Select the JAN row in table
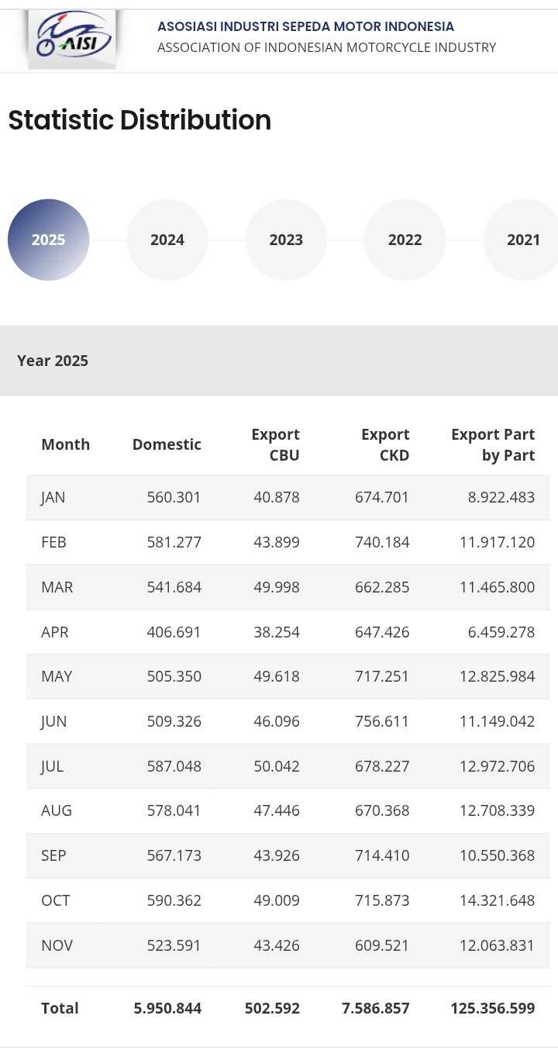The width and height of the screenshot is (558, 1057). pos(53,497)
